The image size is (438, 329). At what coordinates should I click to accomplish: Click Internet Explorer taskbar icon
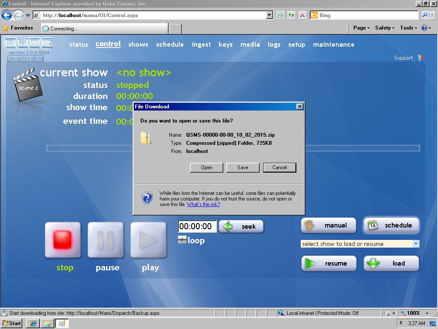point(33,323)
